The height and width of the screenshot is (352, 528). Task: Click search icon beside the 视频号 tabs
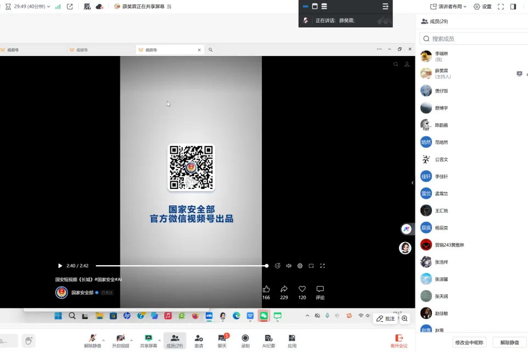click(x=210, y=50)
